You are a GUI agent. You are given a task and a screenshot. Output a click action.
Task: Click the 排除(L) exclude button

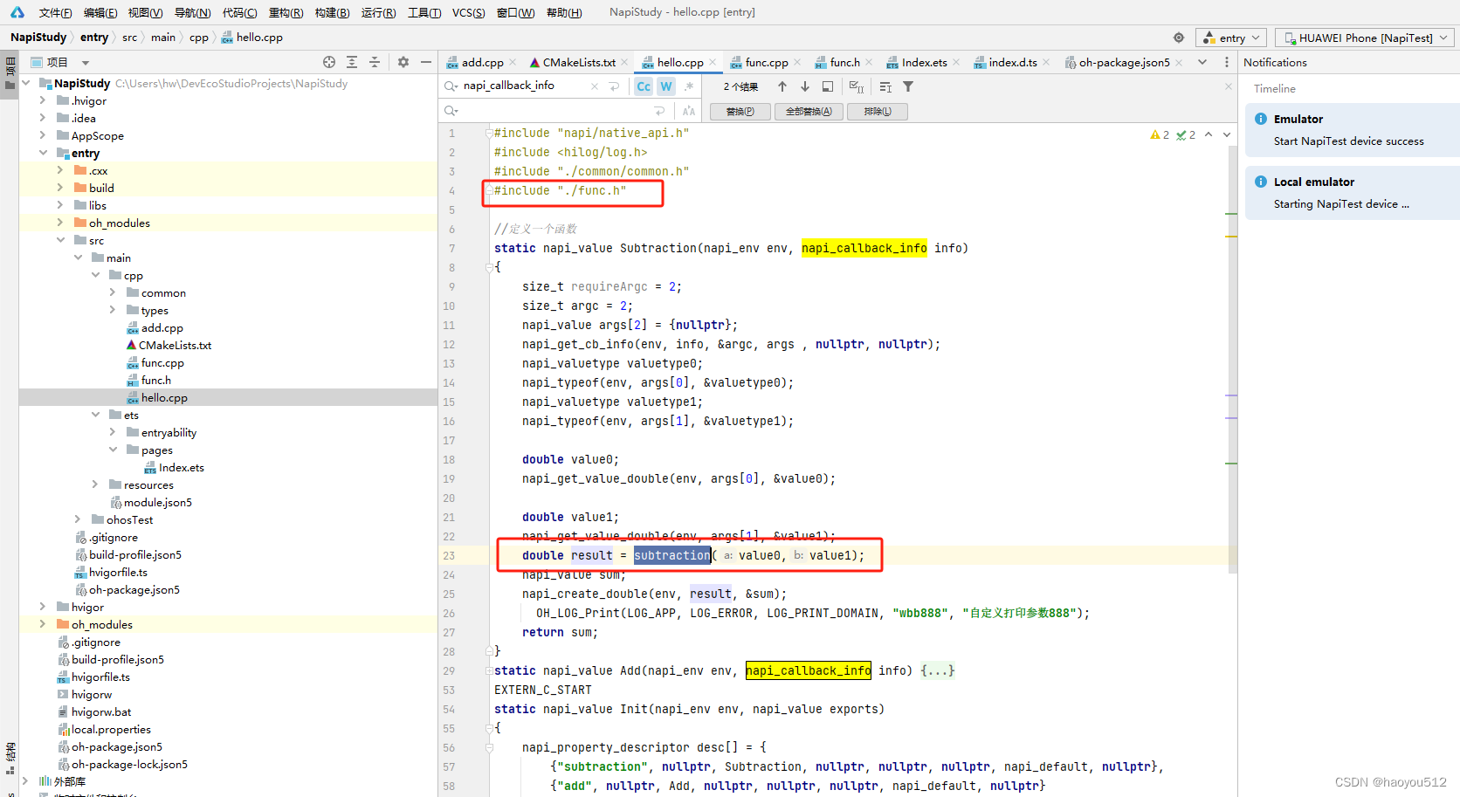pos(878,111)
